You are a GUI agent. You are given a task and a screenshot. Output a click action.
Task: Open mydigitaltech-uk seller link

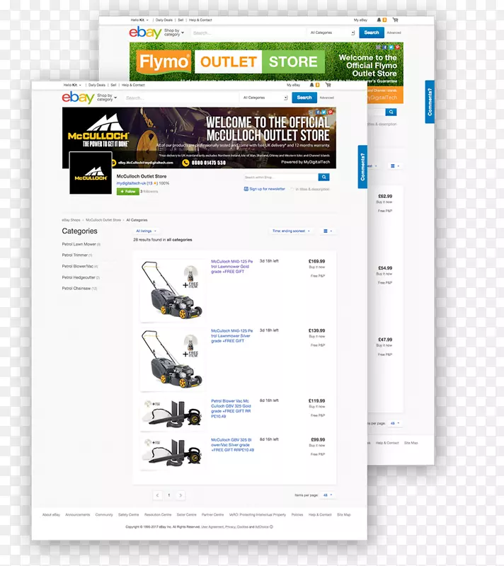[x=131, y=183]
